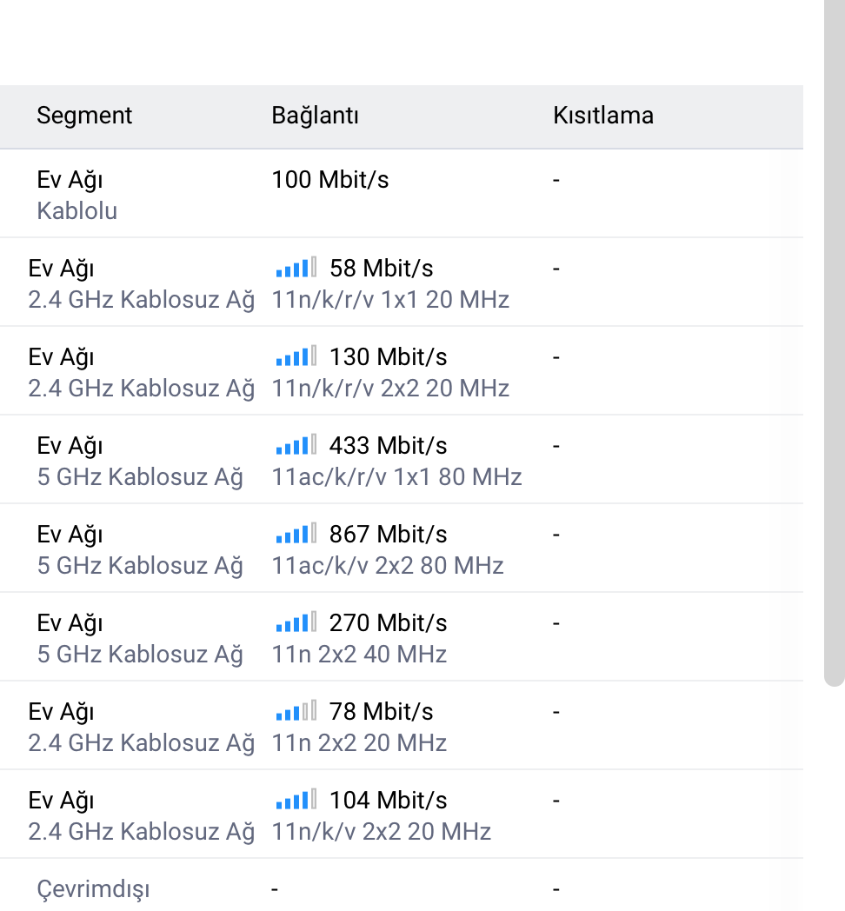Screen dimensions: 845x911
Task: Select the 100 Mbit/s connection entry
Action: click(x=330, y=180)
